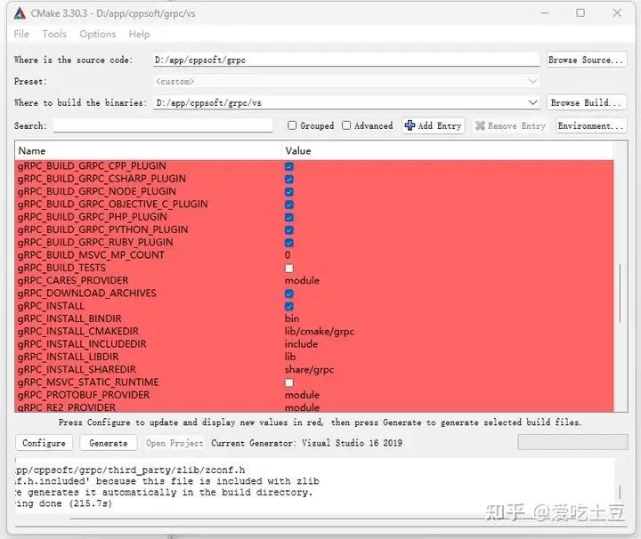Open the Options menu
641x539 pixels.
[97, 34]
